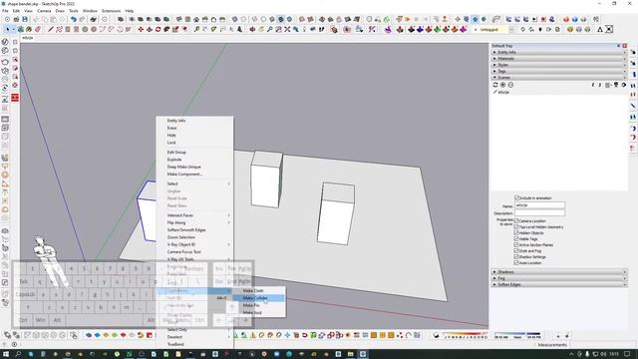Click Add Scene plus icon

click(502, 85)
